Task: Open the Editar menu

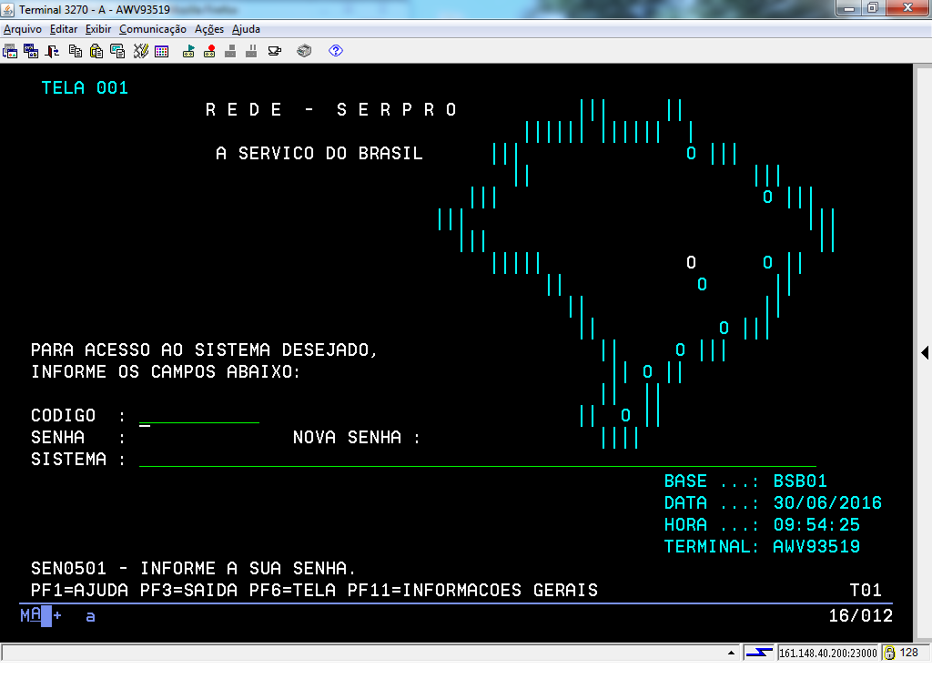Action: pyautogui.click(x=64, y=29)
